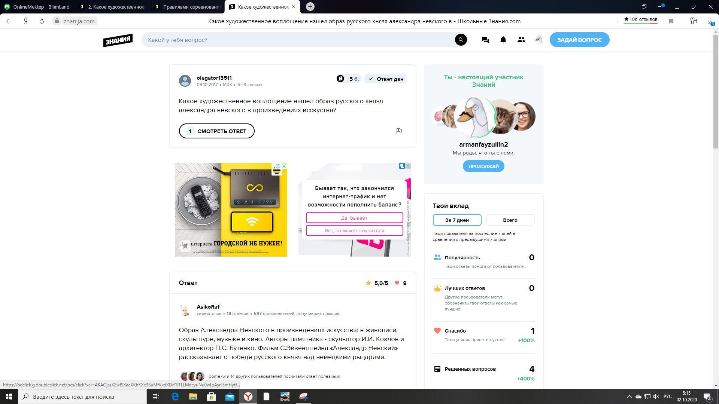
Task: Show hidden tray icons chevron
Action: point(629,397)
